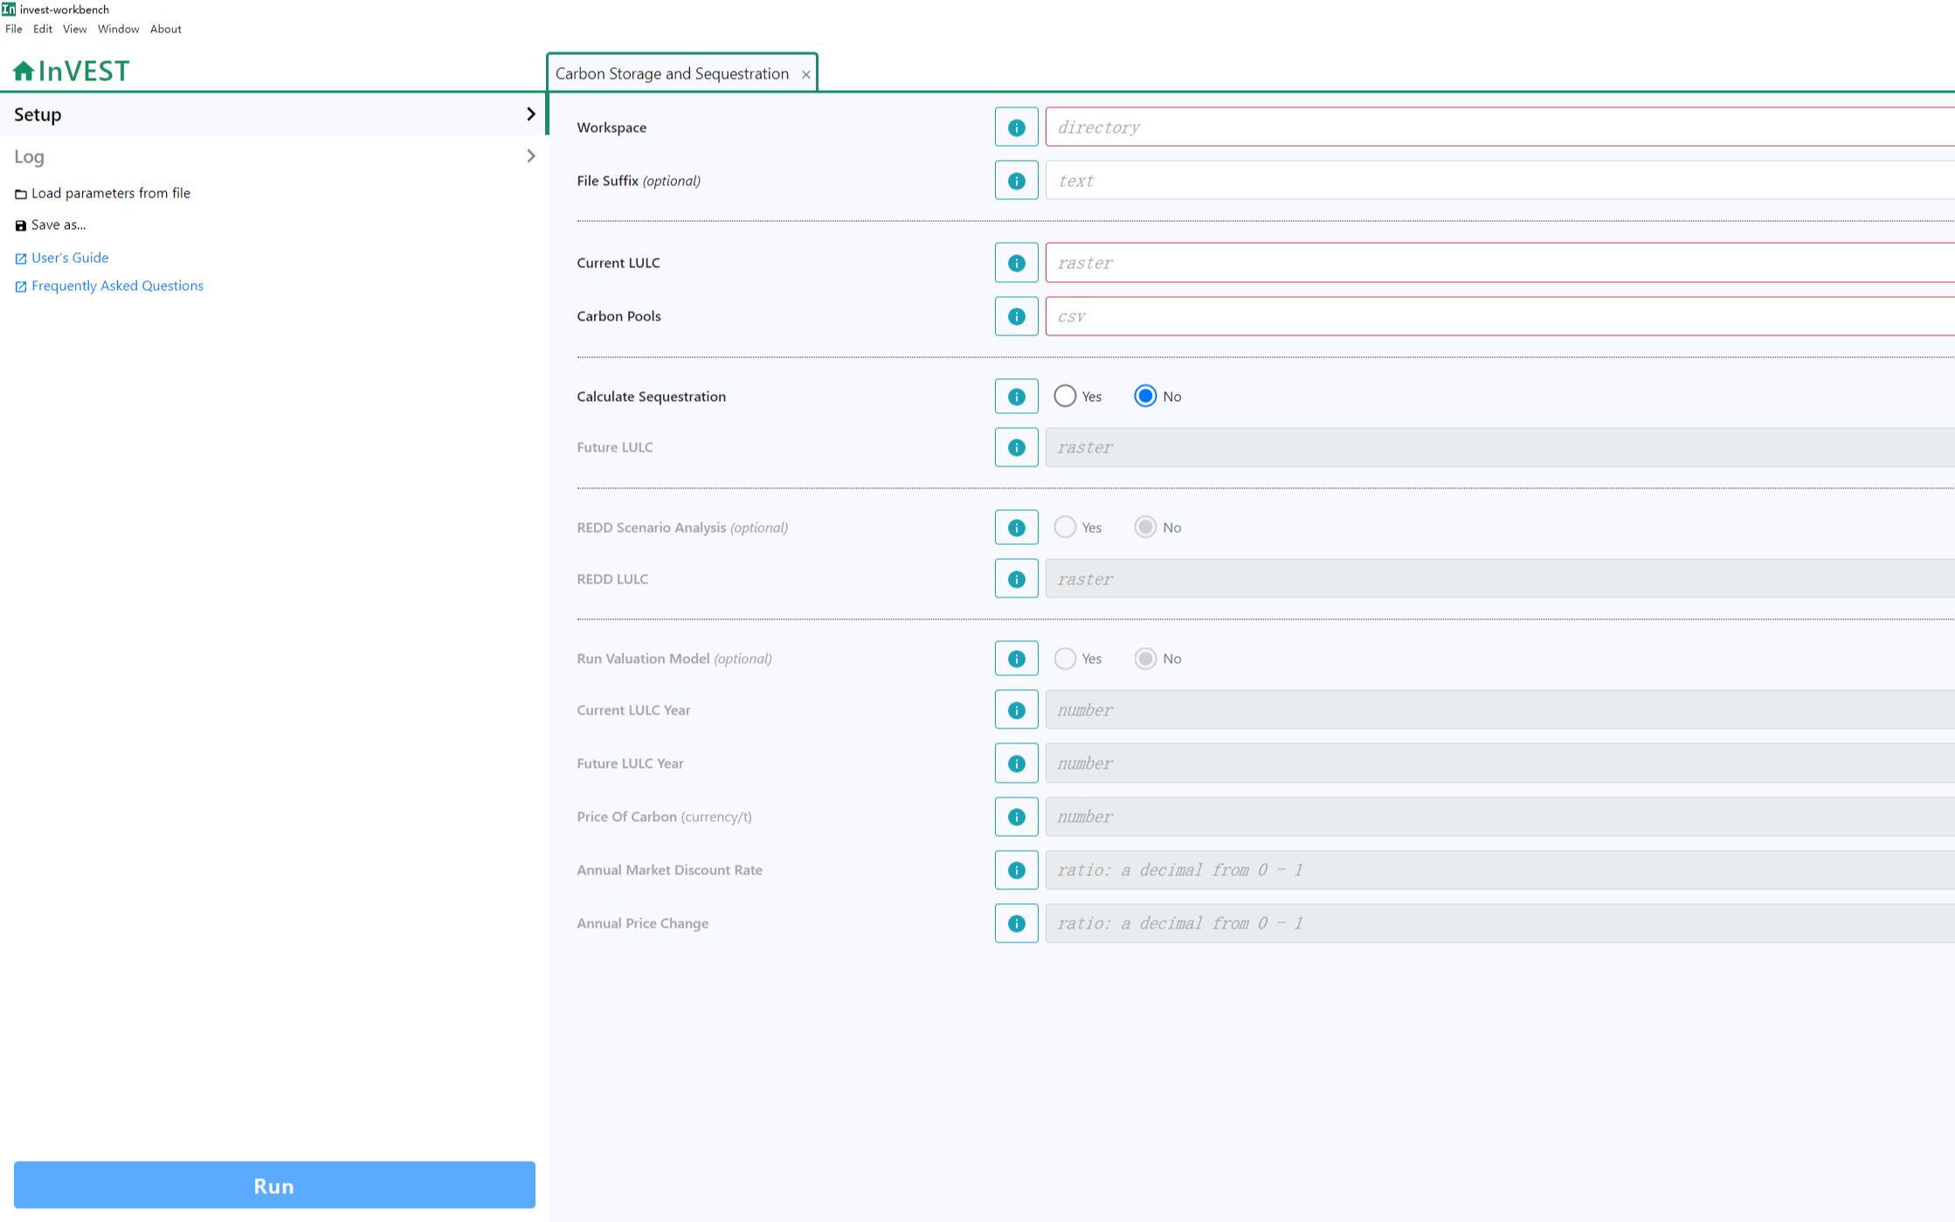Click the Price Of Carbon number field
This screenshot has height=1222, width=1955.
(x=1499, y=817)
